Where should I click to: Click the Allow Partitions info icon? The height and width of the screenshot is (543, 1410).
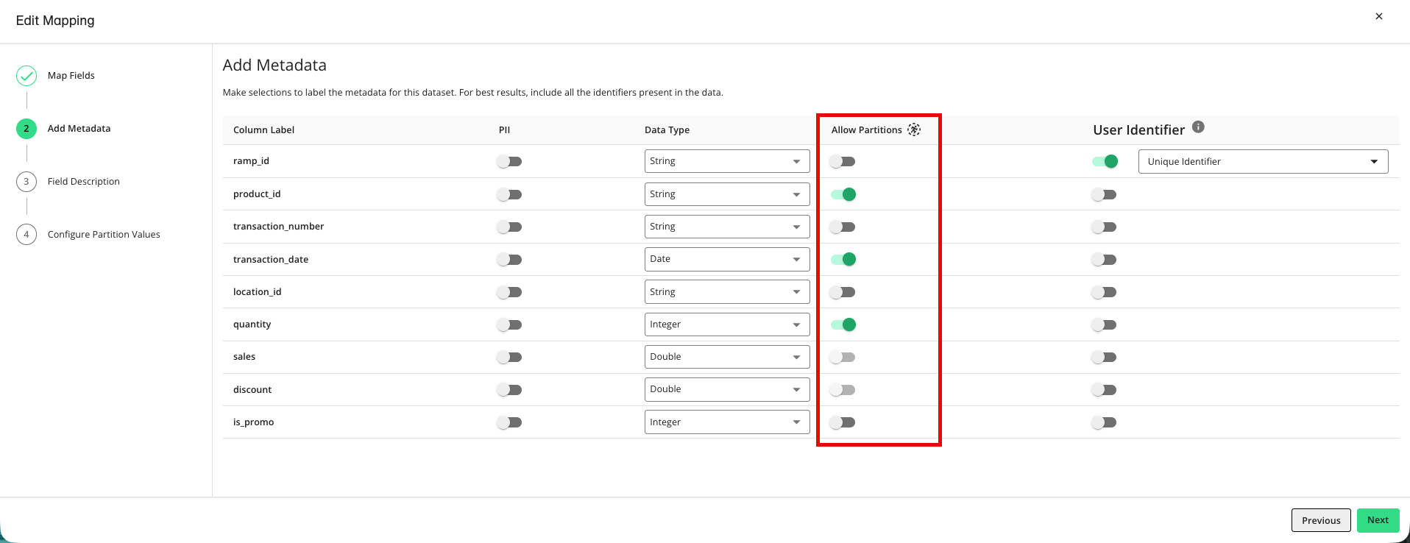(914, 129)
